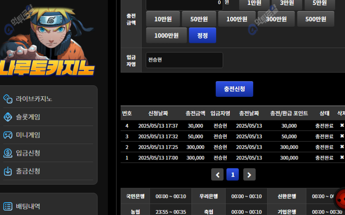
Task: Delete deposit row number 1
Action: [x=342, y=157]
